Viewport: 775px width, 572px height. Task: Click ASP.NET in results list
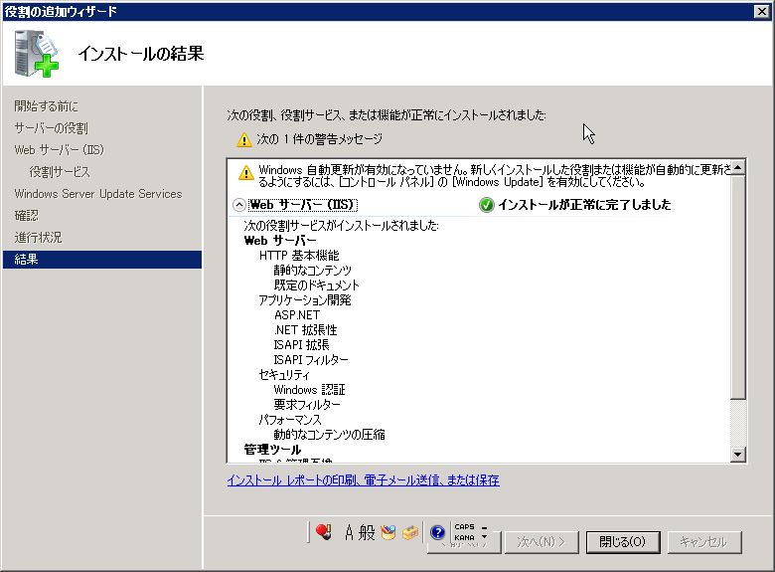pos(296,314)
